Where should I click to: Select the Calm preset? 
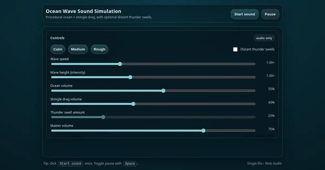click(x=58, y=49)
